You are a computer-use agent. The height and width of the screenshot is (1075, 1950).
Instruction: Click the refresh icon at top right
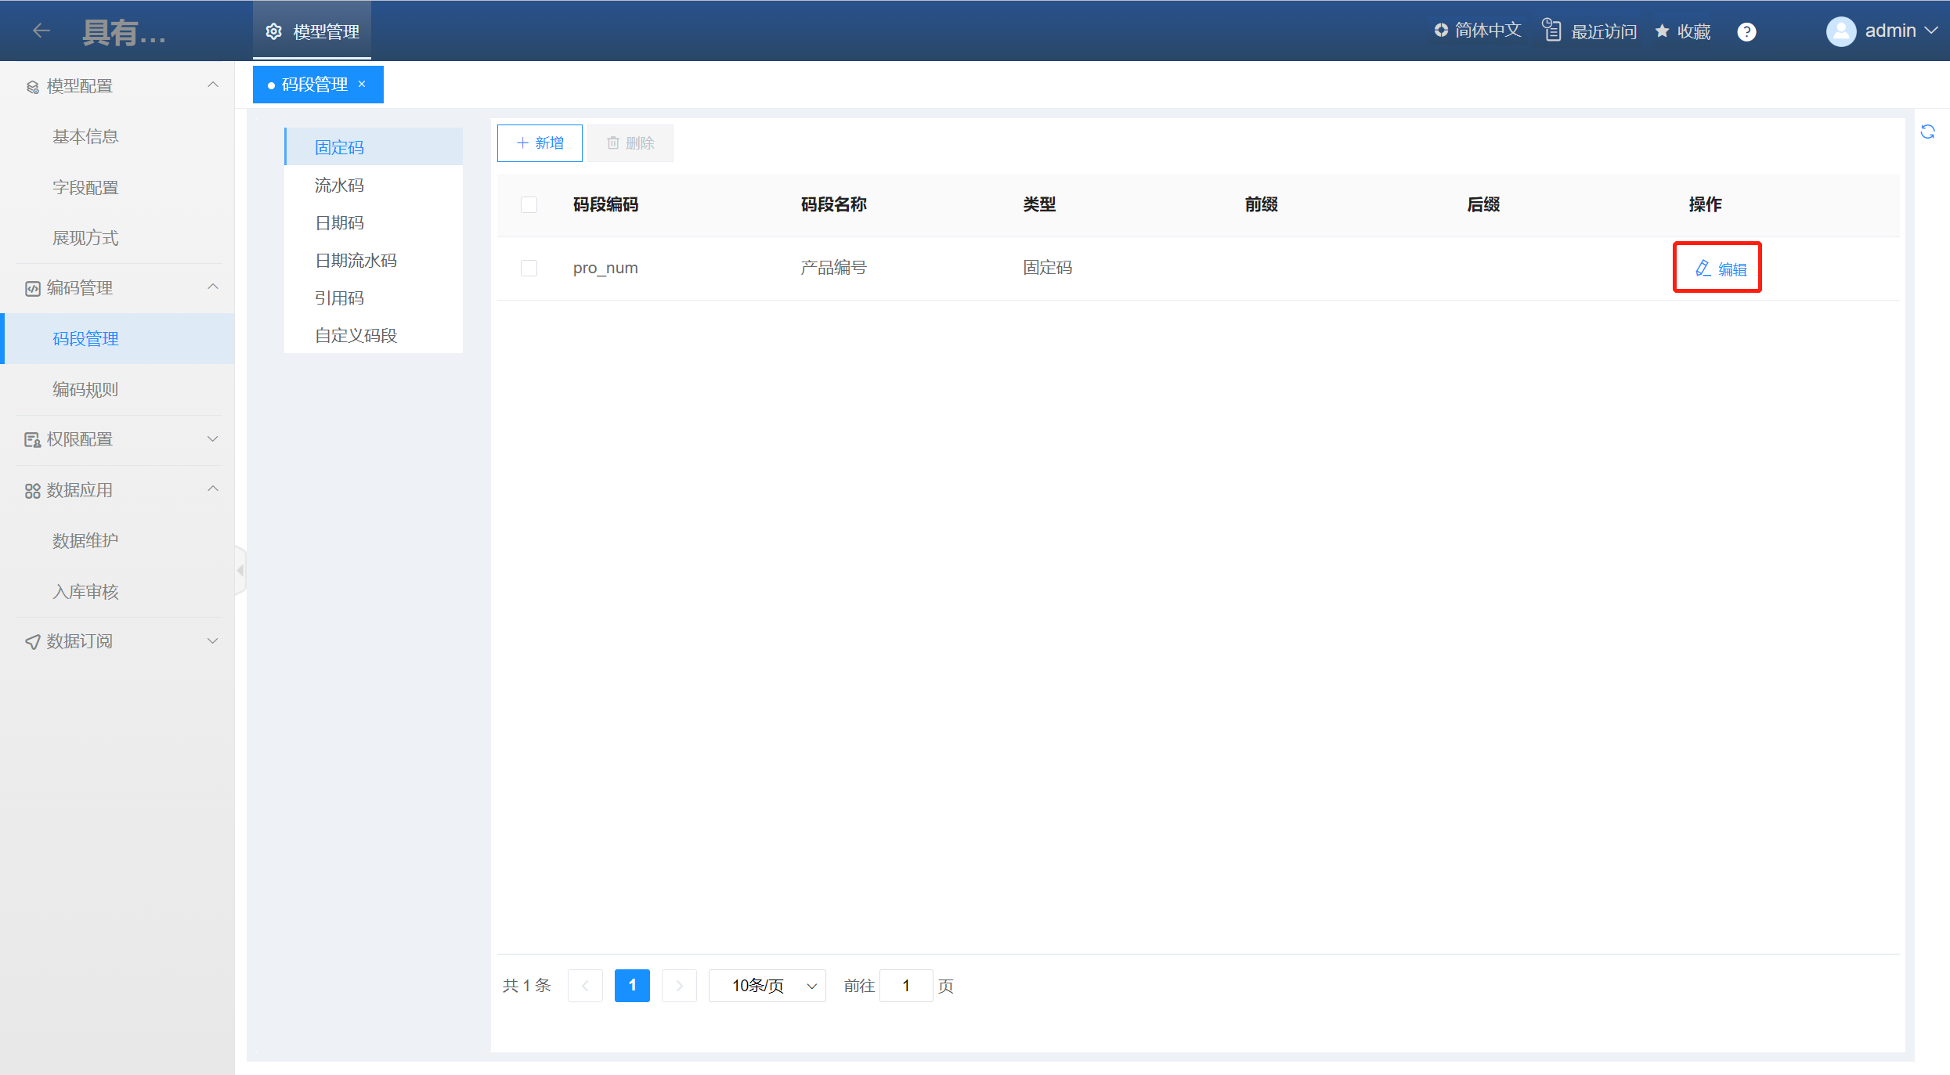1927,132
